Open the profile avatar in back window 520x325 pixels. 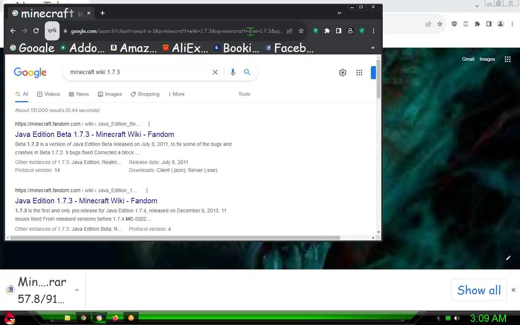pos(500,24)
